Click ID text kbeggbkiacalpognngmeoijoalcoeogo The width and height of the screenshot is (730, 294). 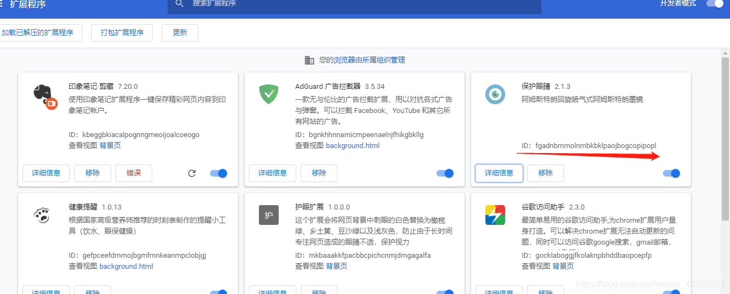141,135
